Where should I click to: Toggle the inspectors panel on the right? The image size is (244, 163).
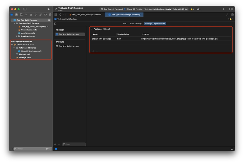tap(231, 9)
